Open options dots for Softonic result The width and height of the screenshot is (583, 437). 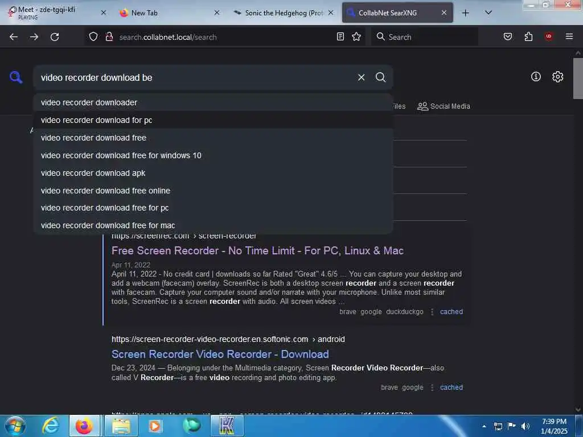pyautogui.click(x=432, y=387)
